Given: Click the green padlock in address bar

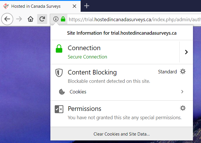Looking at the screenshot, I should (x=63, y=19).
